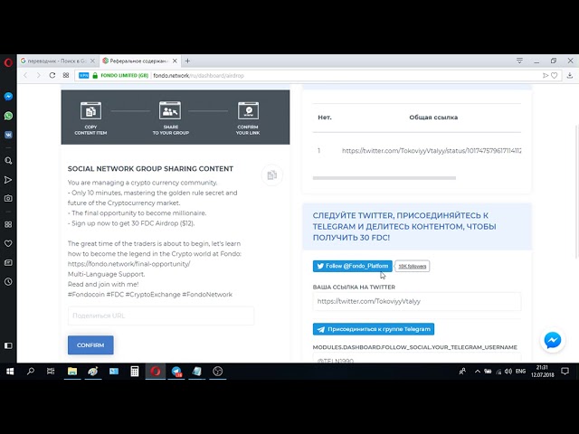The width and height of the screenshot is (579, 434).
Task: Click the Share To Your Group step icon
Action: point(170,110)
